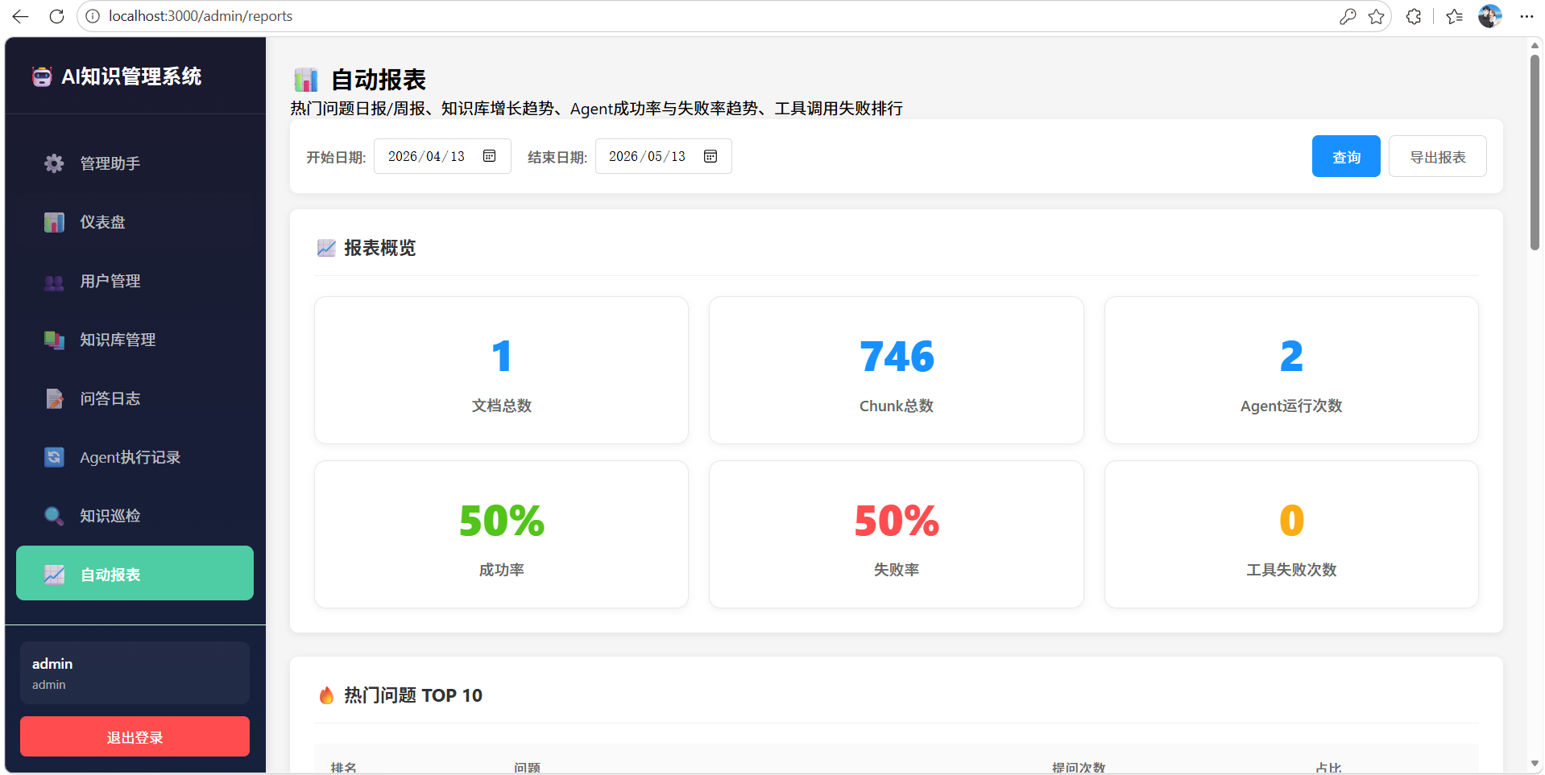Viewport: 1545px width, 775px height.
Task: Click the 热门问题 TOP 10 heading
Action: coord(413,695)
